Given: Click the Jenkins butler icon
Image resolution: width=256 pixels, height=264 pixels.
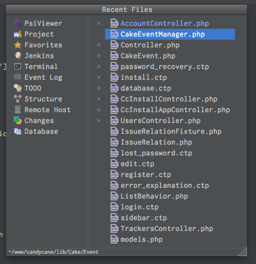Looking at the screenshot, I should [17, 56].
